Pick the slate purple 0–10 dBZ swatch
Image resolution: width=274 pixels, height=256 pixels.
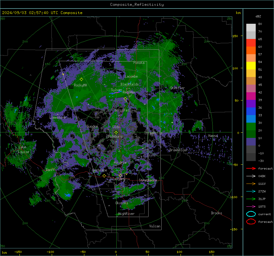click(x=251, y=142)
